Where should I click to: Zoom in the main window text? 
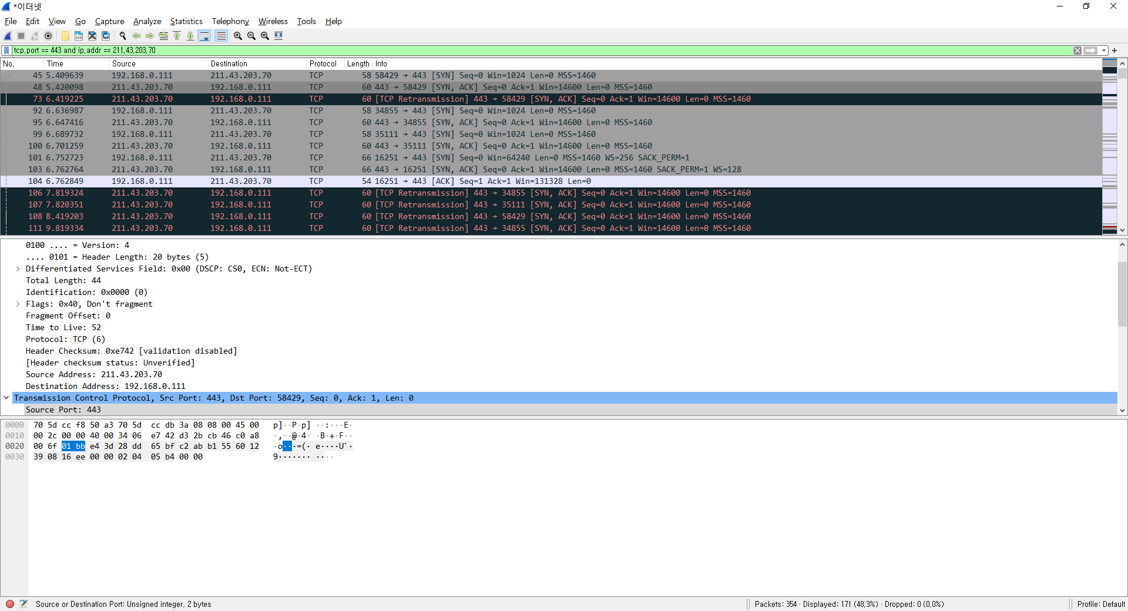click(x=238, y=36)
